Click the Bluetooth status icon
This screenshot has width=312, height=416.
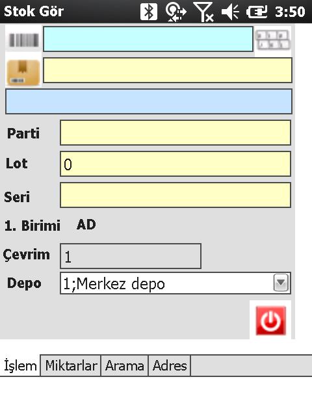click(x=149, y=12)
